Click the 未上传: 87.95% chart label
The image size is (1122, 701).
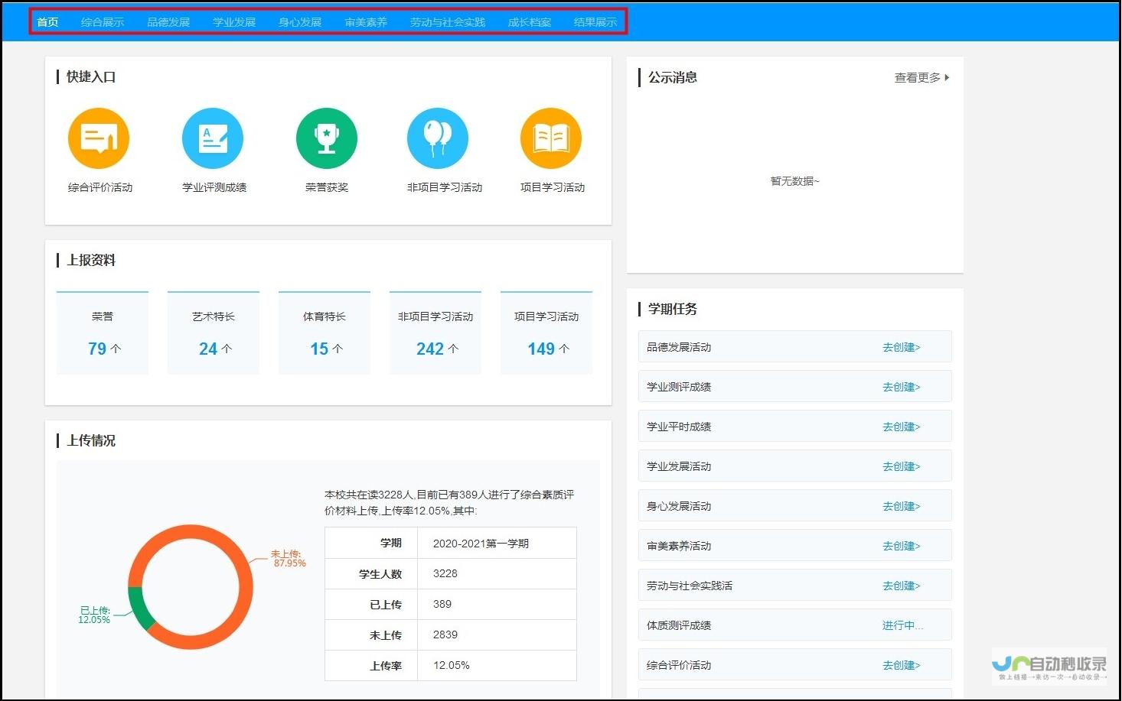point(289,559)
